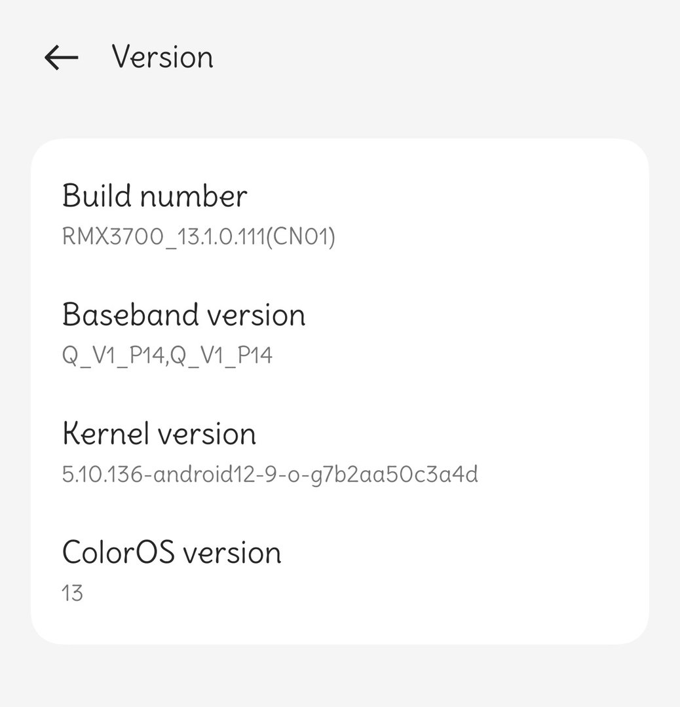Viewport: 680px width, 707px height.
Task: Select the "Baseband version" heading
Action: click(x=183, y=315)
